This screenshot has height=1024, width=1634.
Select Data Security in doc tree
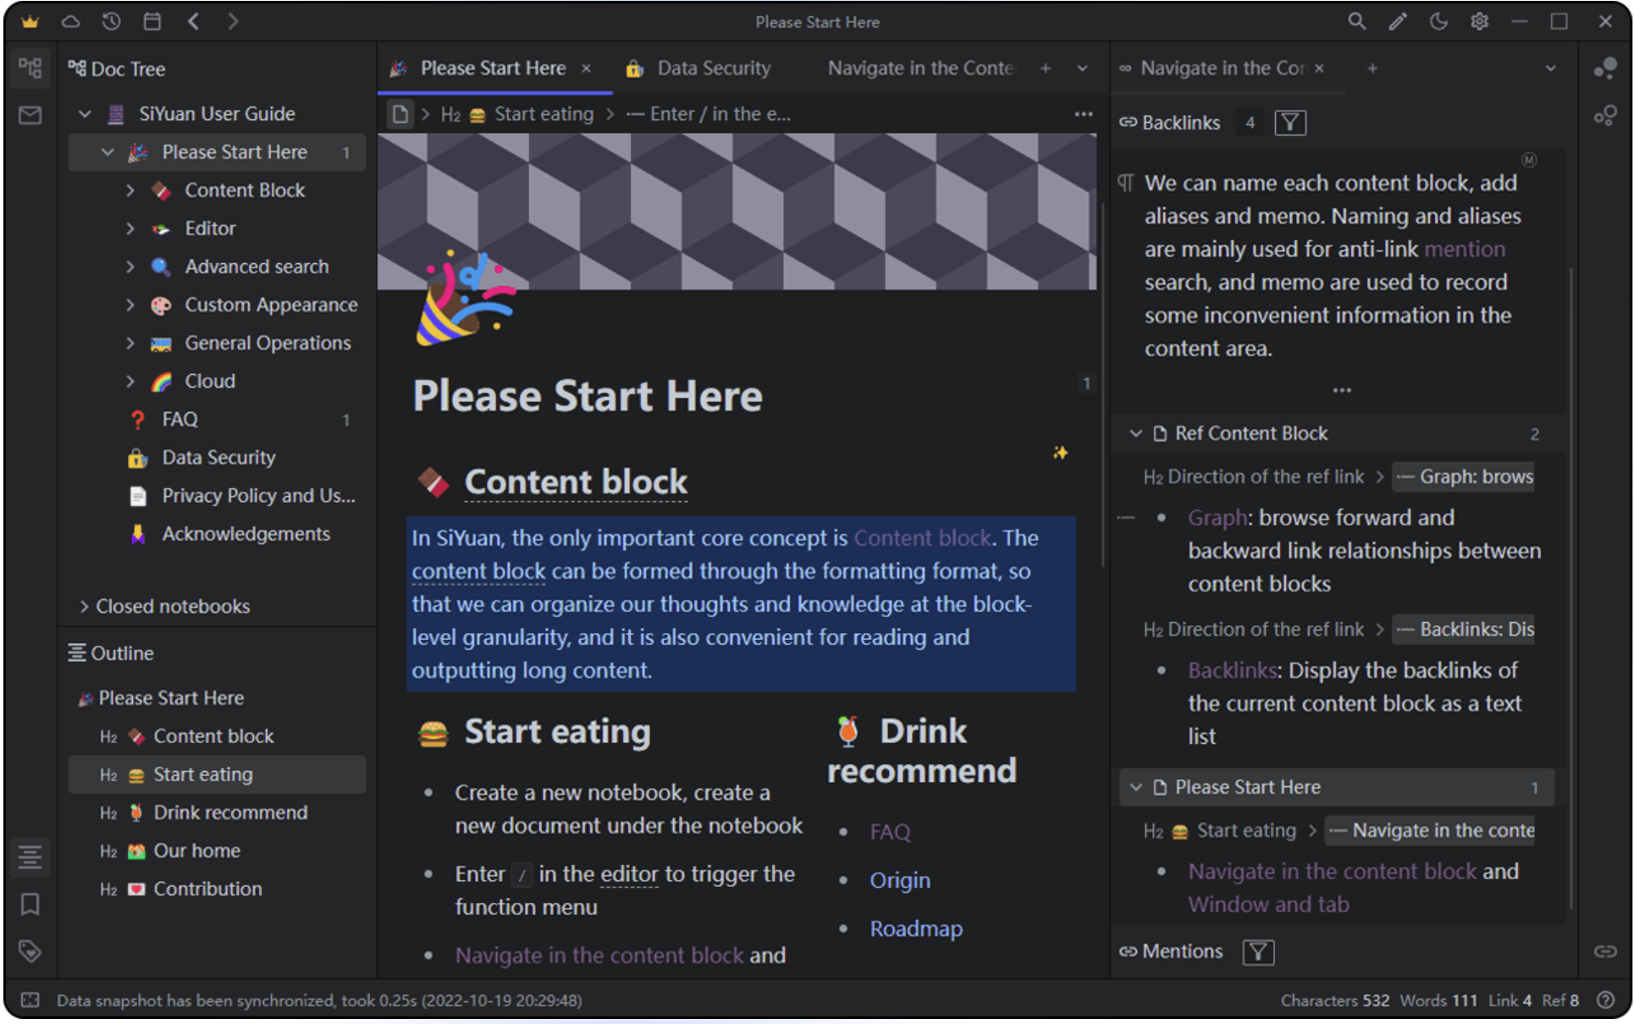pyautogui.click(x=218, y=458)
